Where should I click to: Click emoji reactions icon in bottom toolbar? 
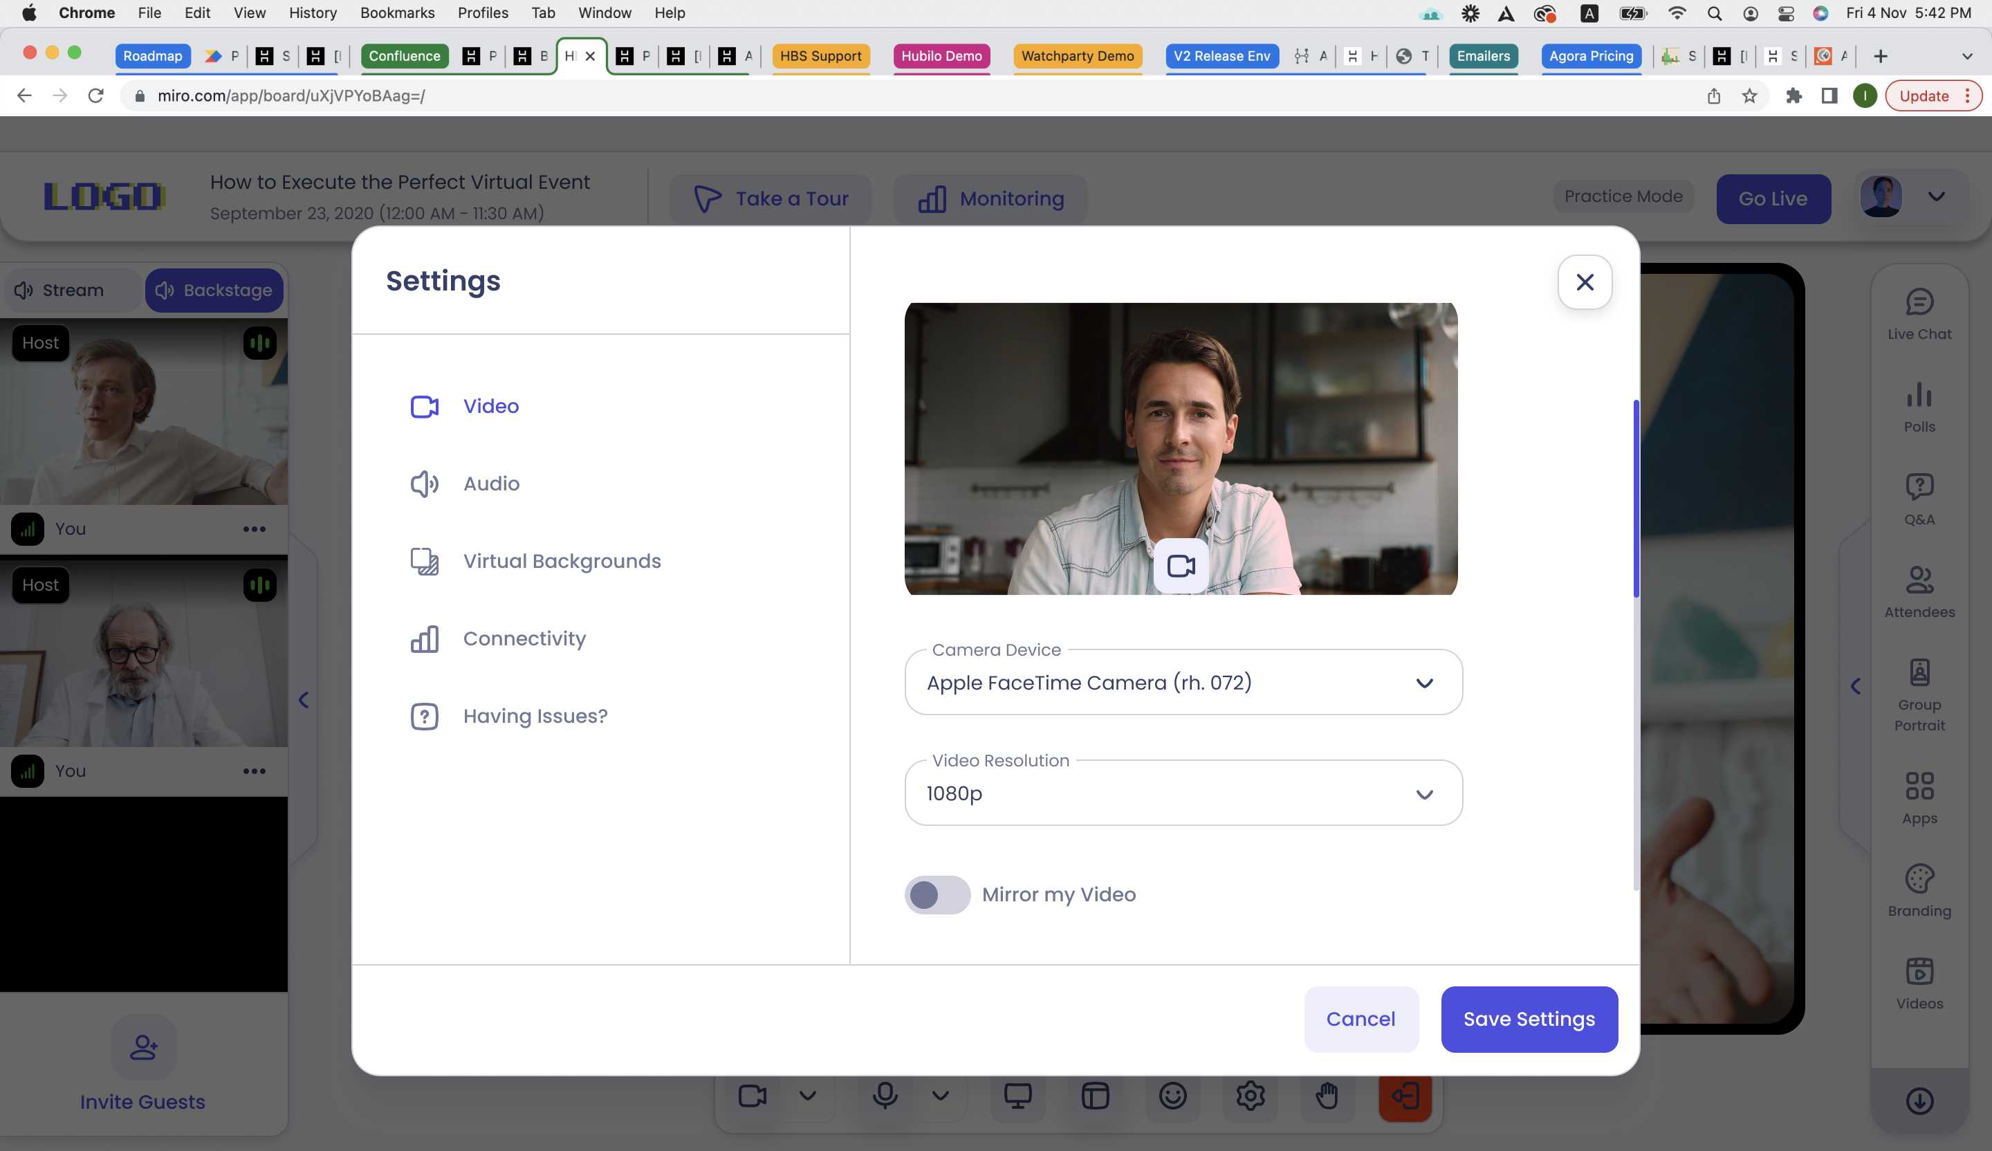click(1172, 1096)
